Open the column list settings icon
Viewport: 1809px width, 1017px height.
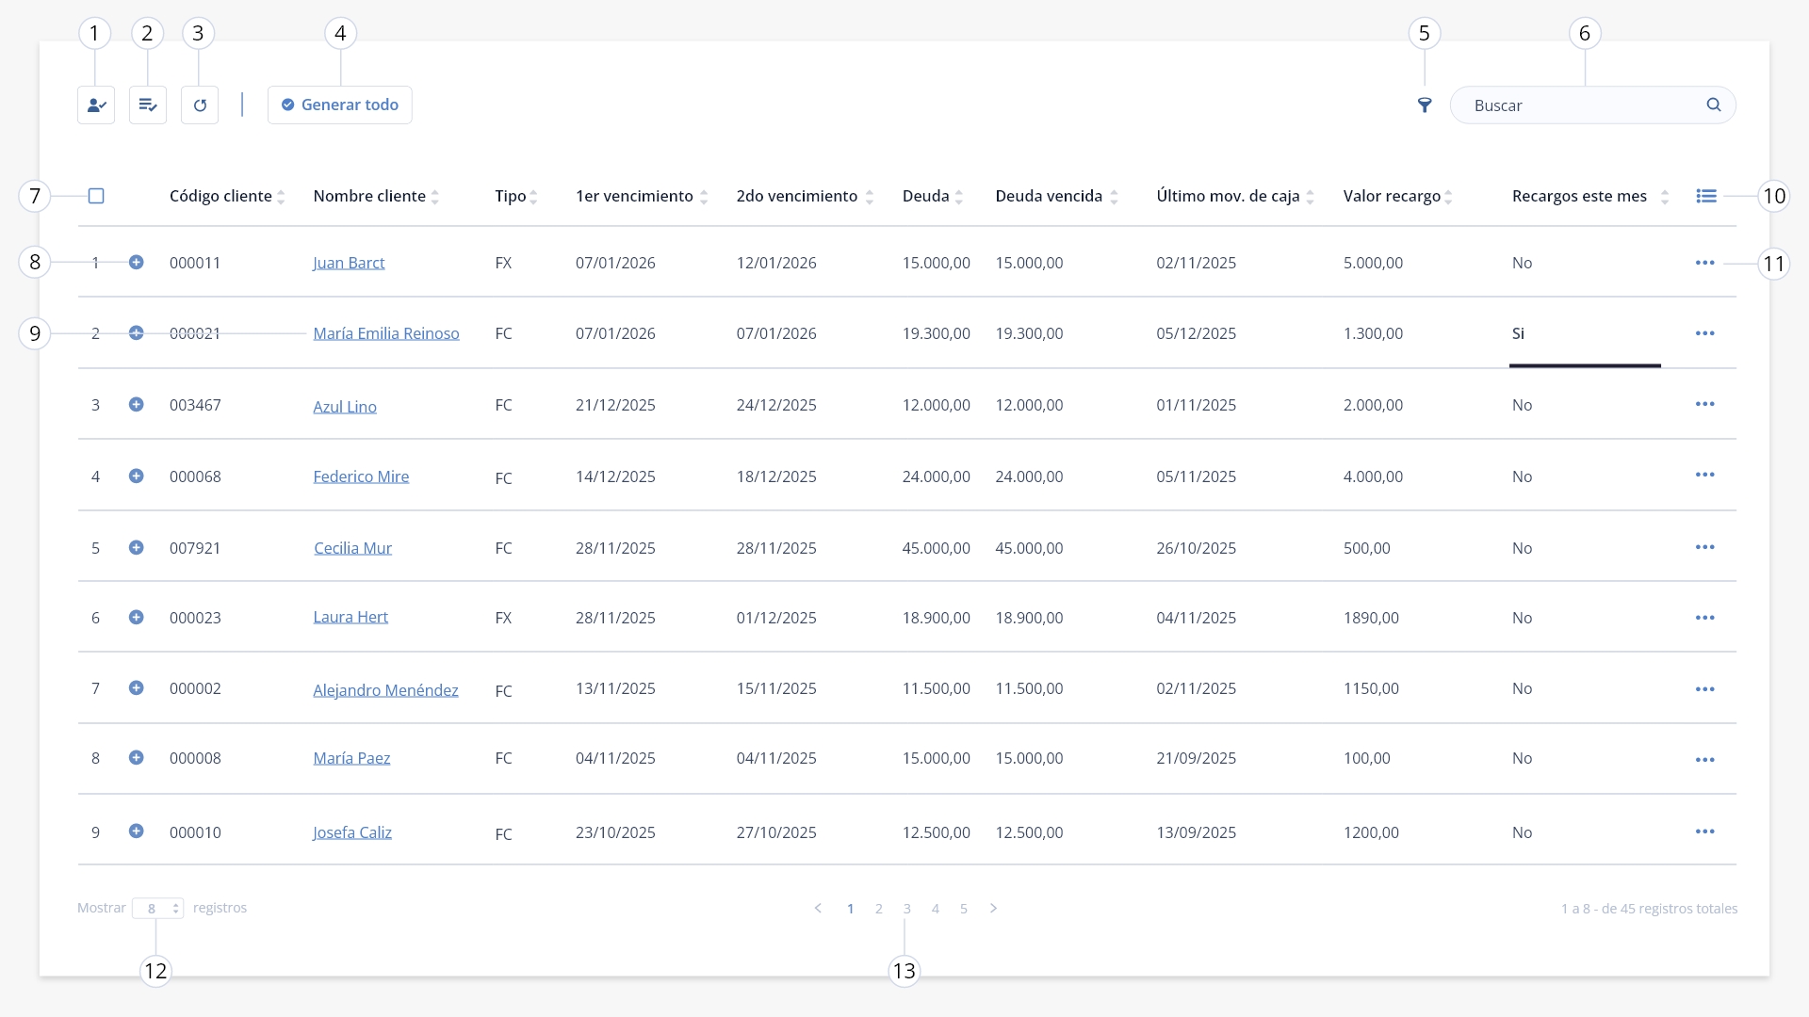coord(1706,196)
